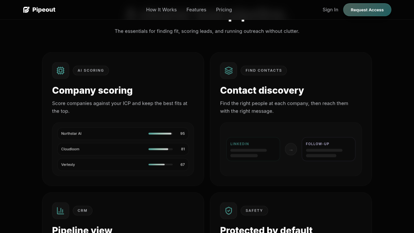Click the Contact discovery layers icon

click(229, 71)
